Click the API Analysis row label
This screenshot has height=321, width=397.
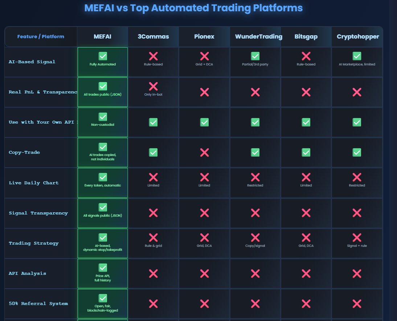point(28,273)
